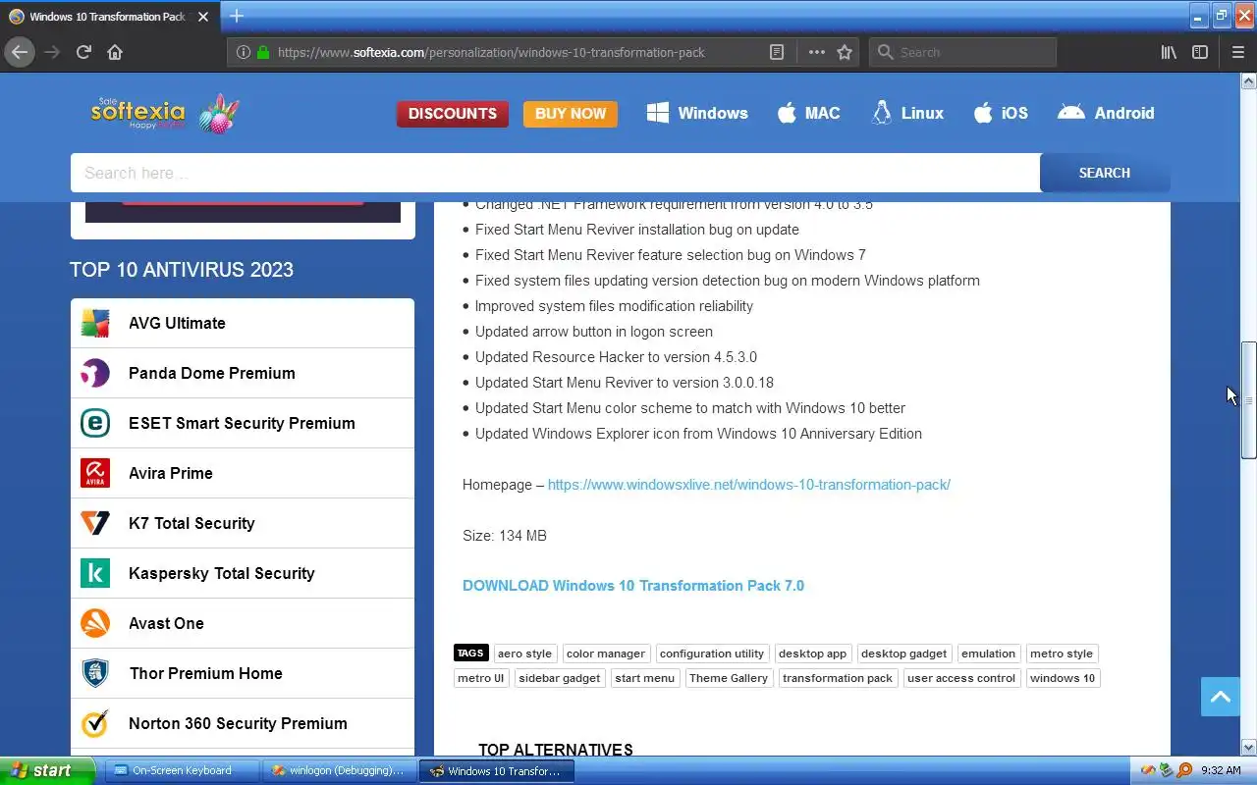Click the page vertical scrollbar thumb
The width and height of the screenshot is (1257, 785).
click(x=1248, y=399)
